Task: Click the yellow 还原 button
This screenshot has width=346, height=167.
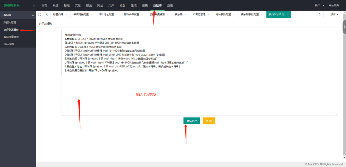Action: (209, 121)
